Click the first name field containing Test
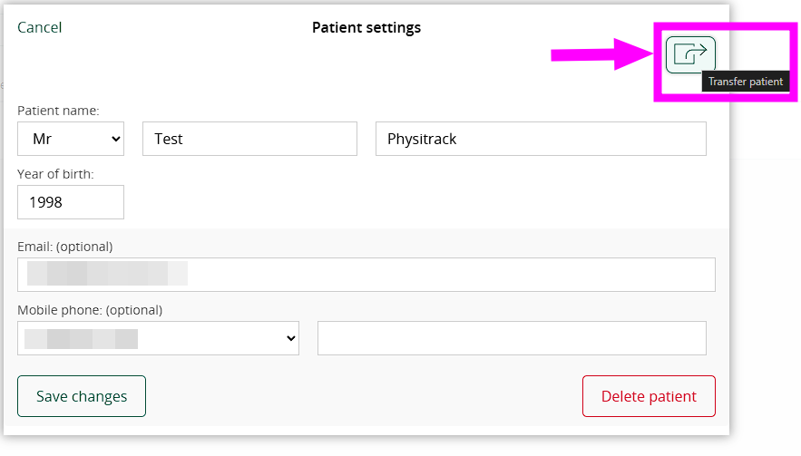 point(249,139)
